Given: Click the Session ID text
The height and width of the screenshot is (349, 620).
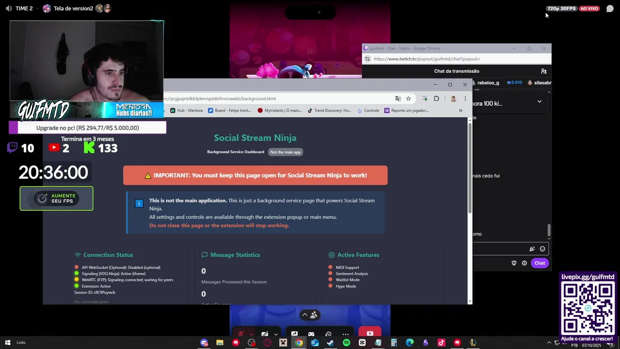Looking at the screenshot, I should pyautogui.click(x=95, y=292).
